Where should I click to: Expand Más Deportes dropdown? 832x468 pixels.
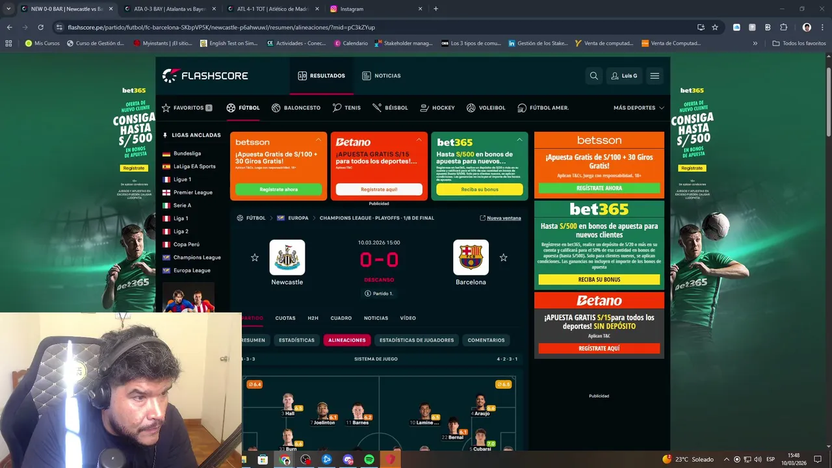tap(638, 108)
